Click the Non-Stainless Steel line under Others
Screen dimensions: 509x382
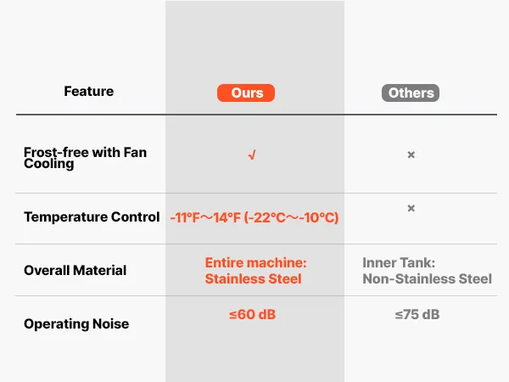427,279
